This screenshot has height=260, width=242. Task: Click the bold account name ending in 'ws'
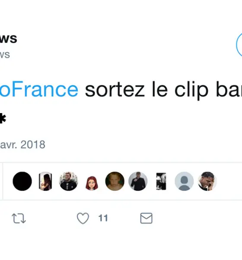coord(9,39)
